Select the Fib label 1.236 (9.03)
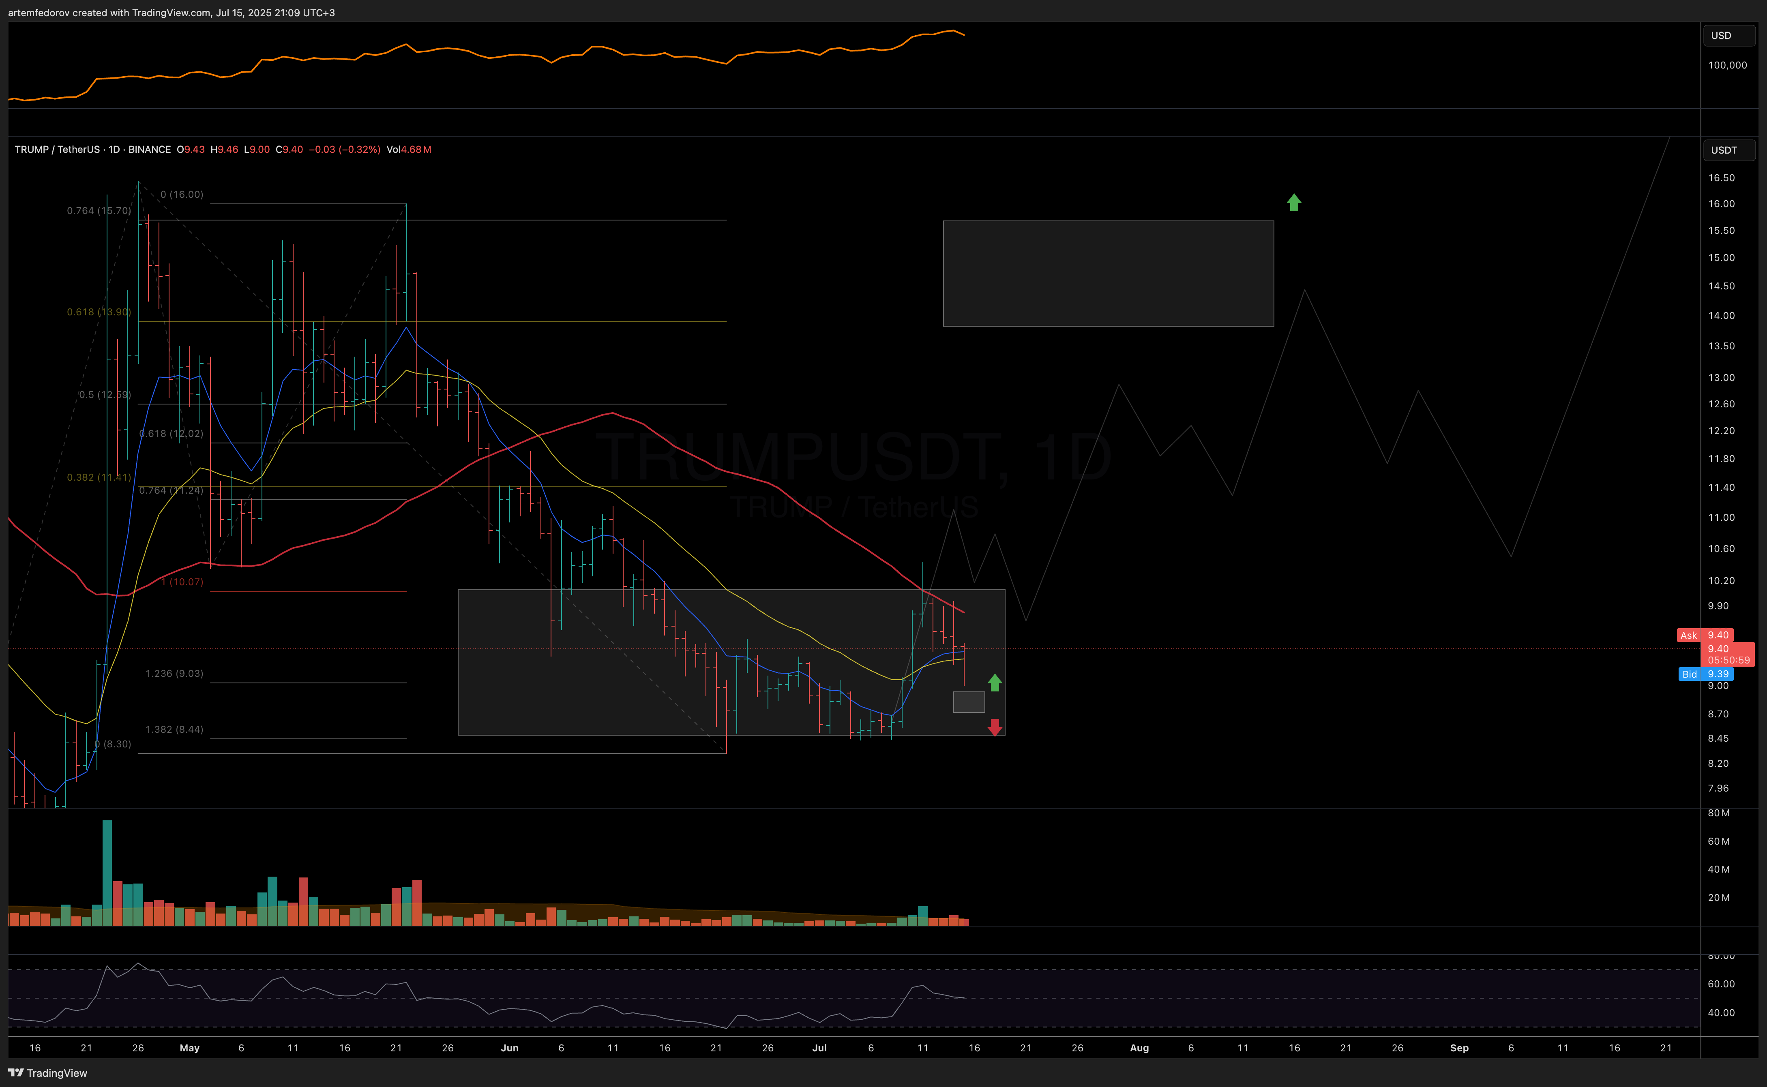The width and height of the screenshot is (1767, 1087). click(x=174, y=674)
